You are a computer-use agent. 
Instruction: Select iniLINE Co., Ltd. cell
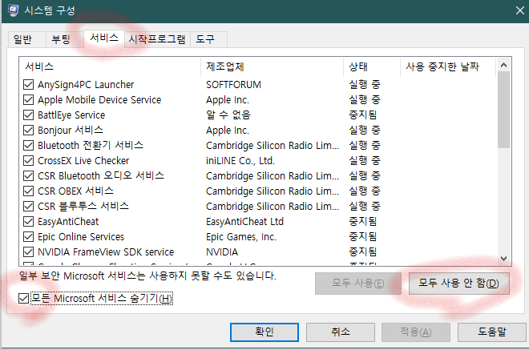(x=240, y=161)
